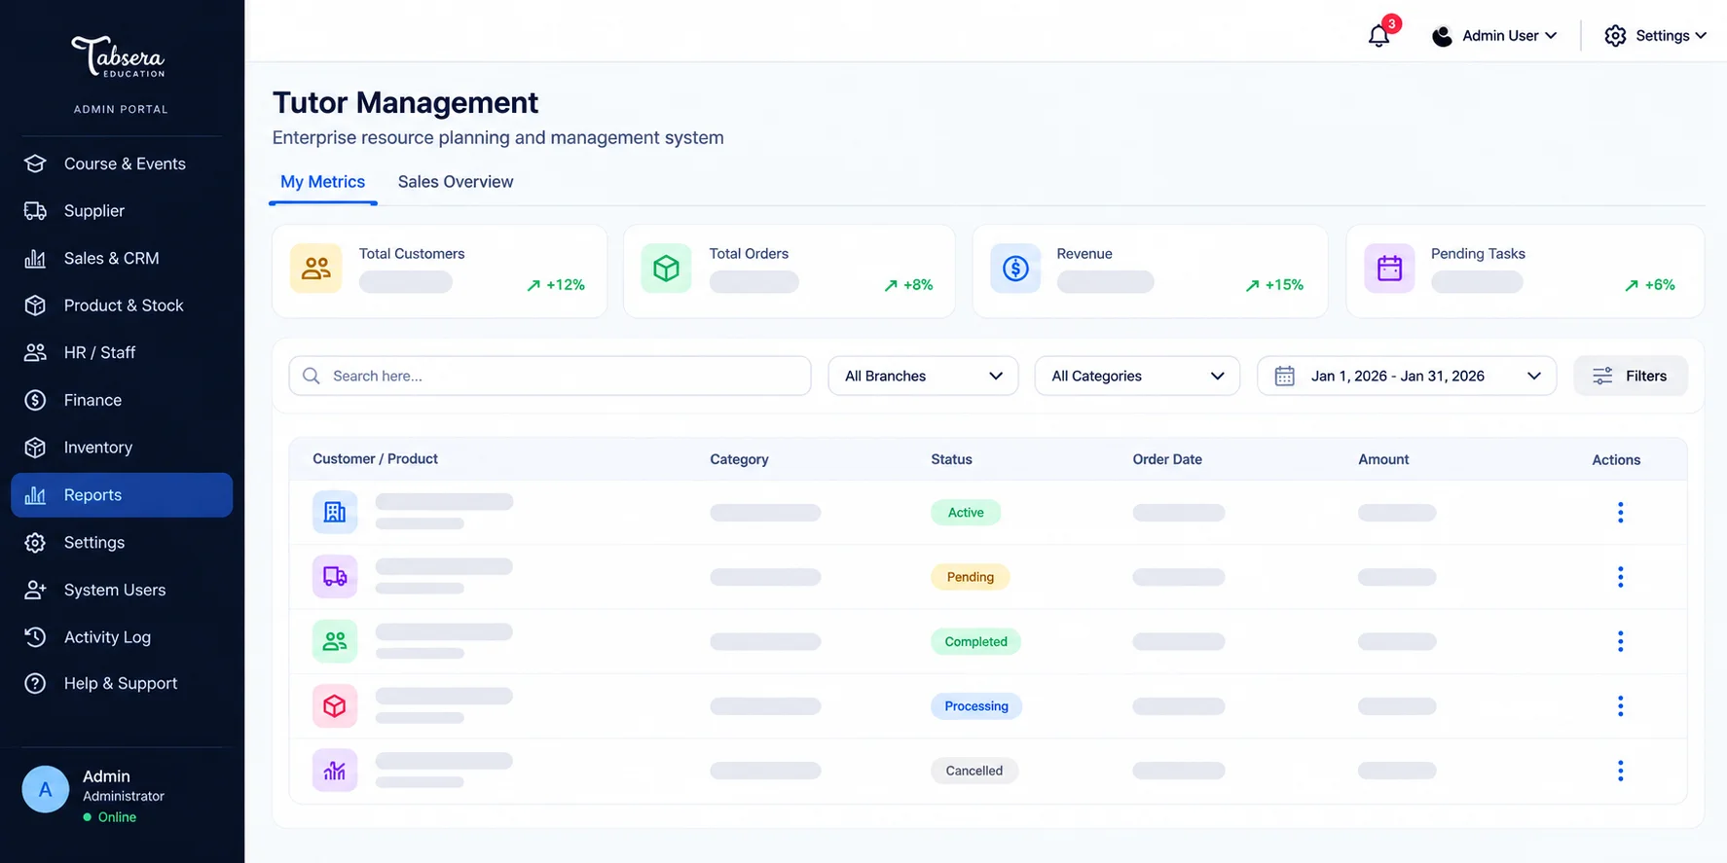Click the +12% Total Customers trend
Viewport: 1727px width, 863px height.
(x=556, y=285)
